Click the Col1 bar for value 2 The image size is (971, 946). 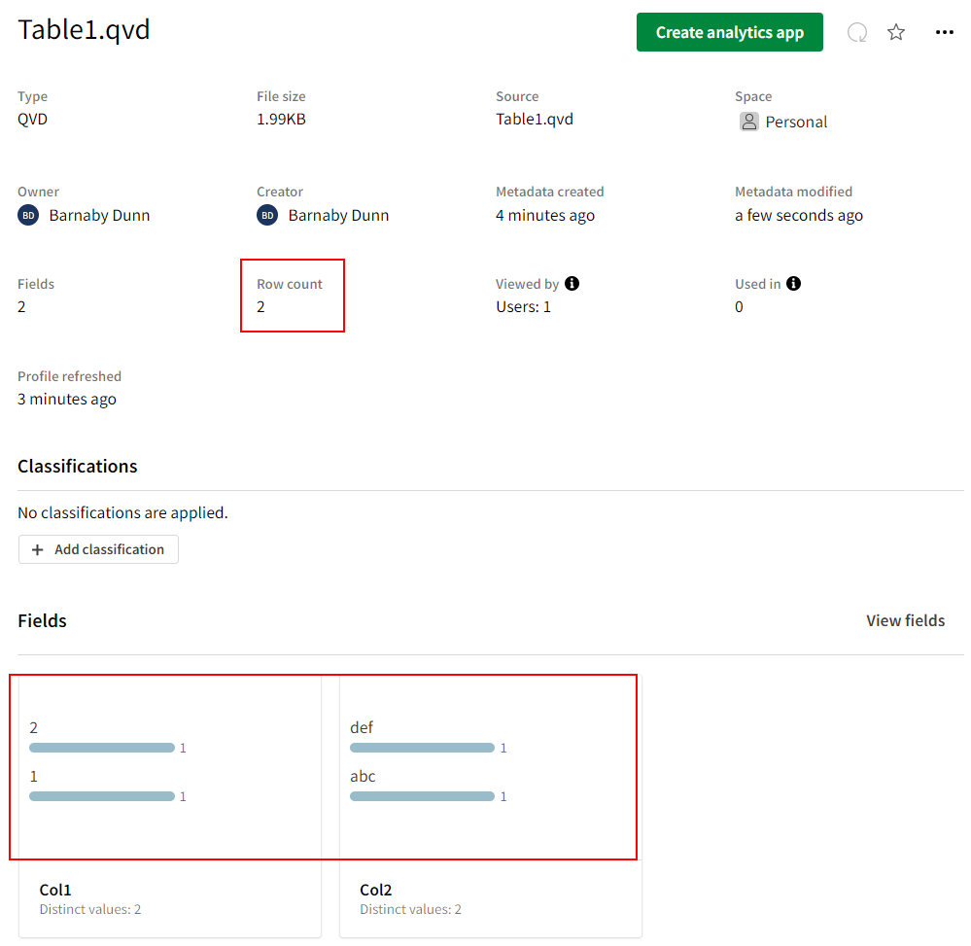(101, 748)
